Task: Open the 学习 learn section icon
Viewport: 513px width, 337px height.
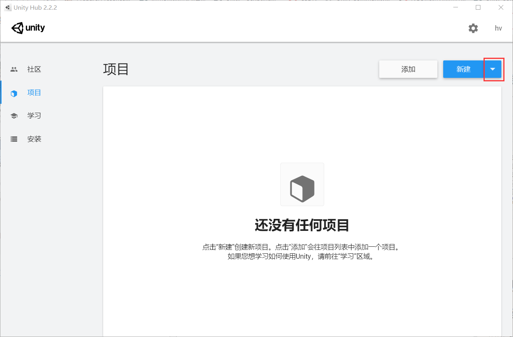Action: tap(14, 115)
